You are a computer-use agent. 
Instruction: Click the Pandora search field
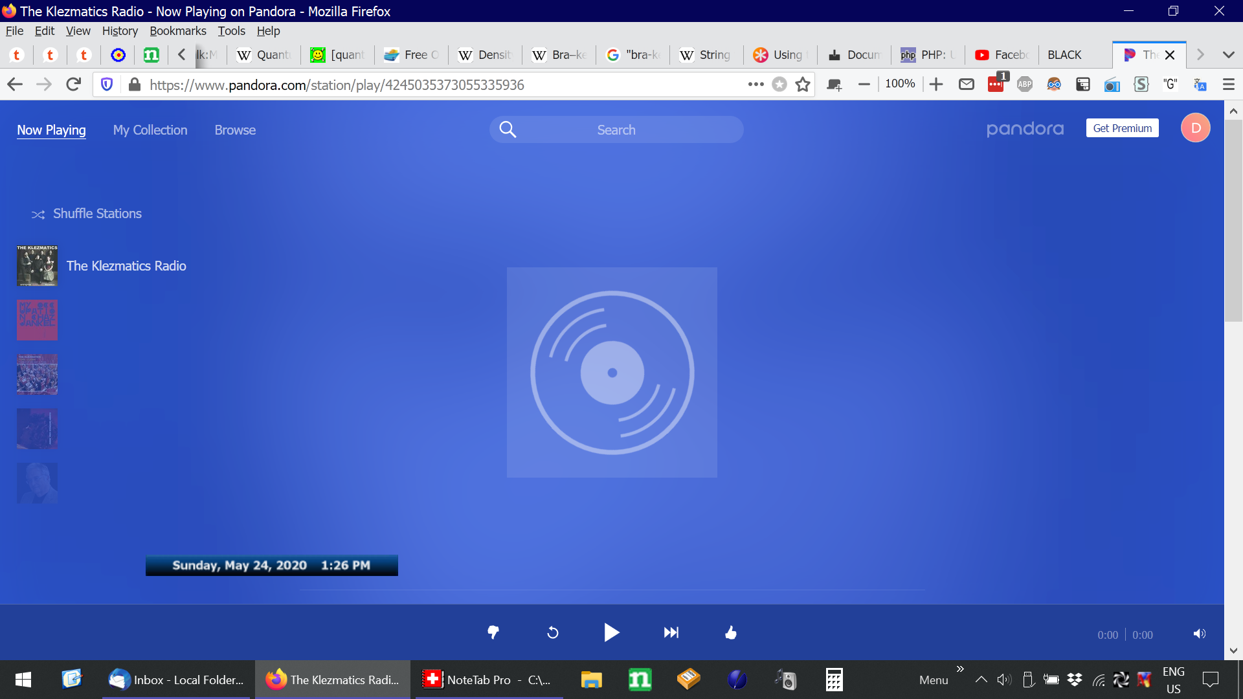point(616,130)
